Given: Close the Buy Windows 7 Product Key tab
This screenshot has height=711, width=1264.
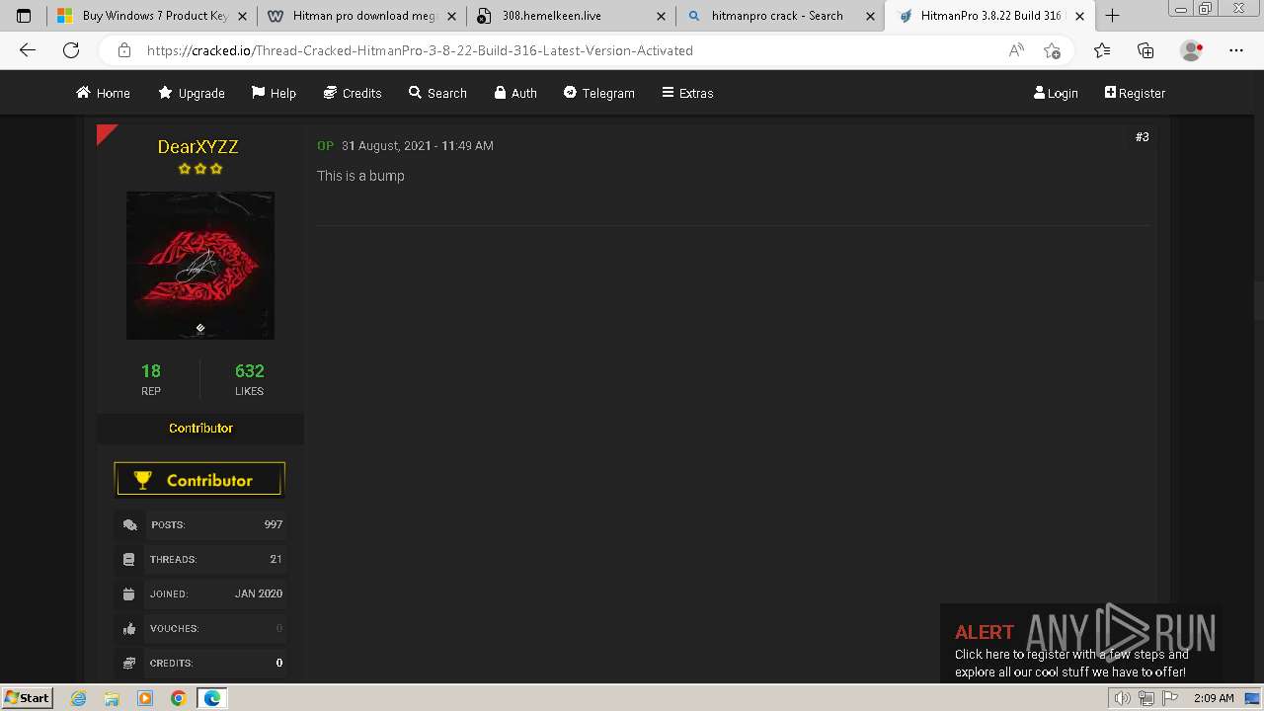Looking at the screenshot, I should tap(242, 16).
